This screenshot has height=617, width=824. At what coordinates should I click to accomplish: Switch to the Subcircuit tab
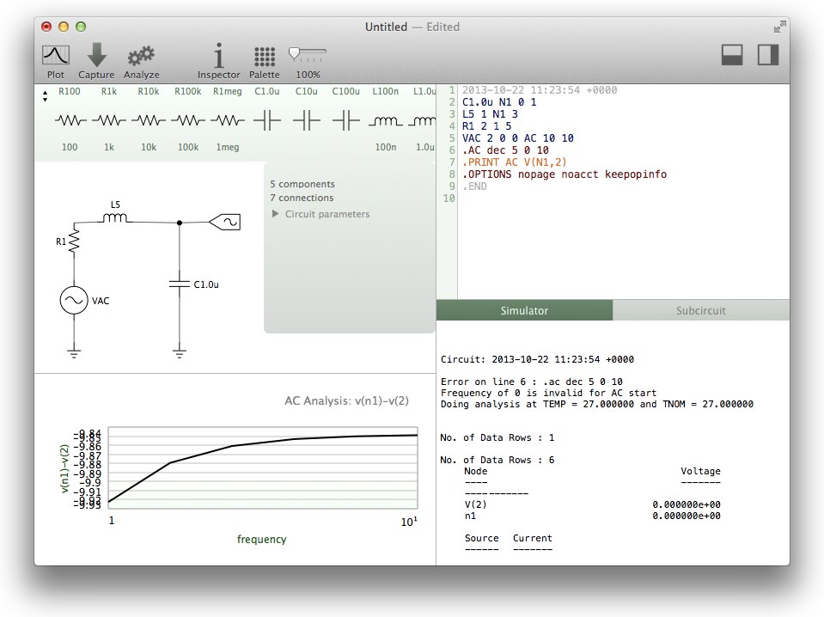pyautogui.click(x=700, y=311)
